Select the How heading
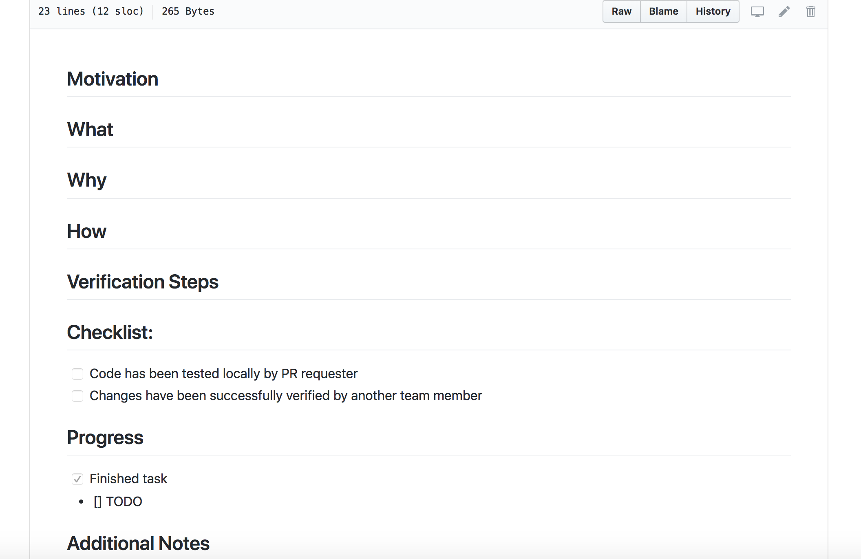The image size is (861, 559). [x=86, y=231]
